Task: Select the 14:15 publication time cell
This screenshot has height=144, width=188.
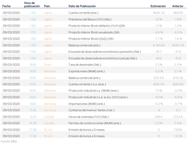Action: click(x=33, y=116)
